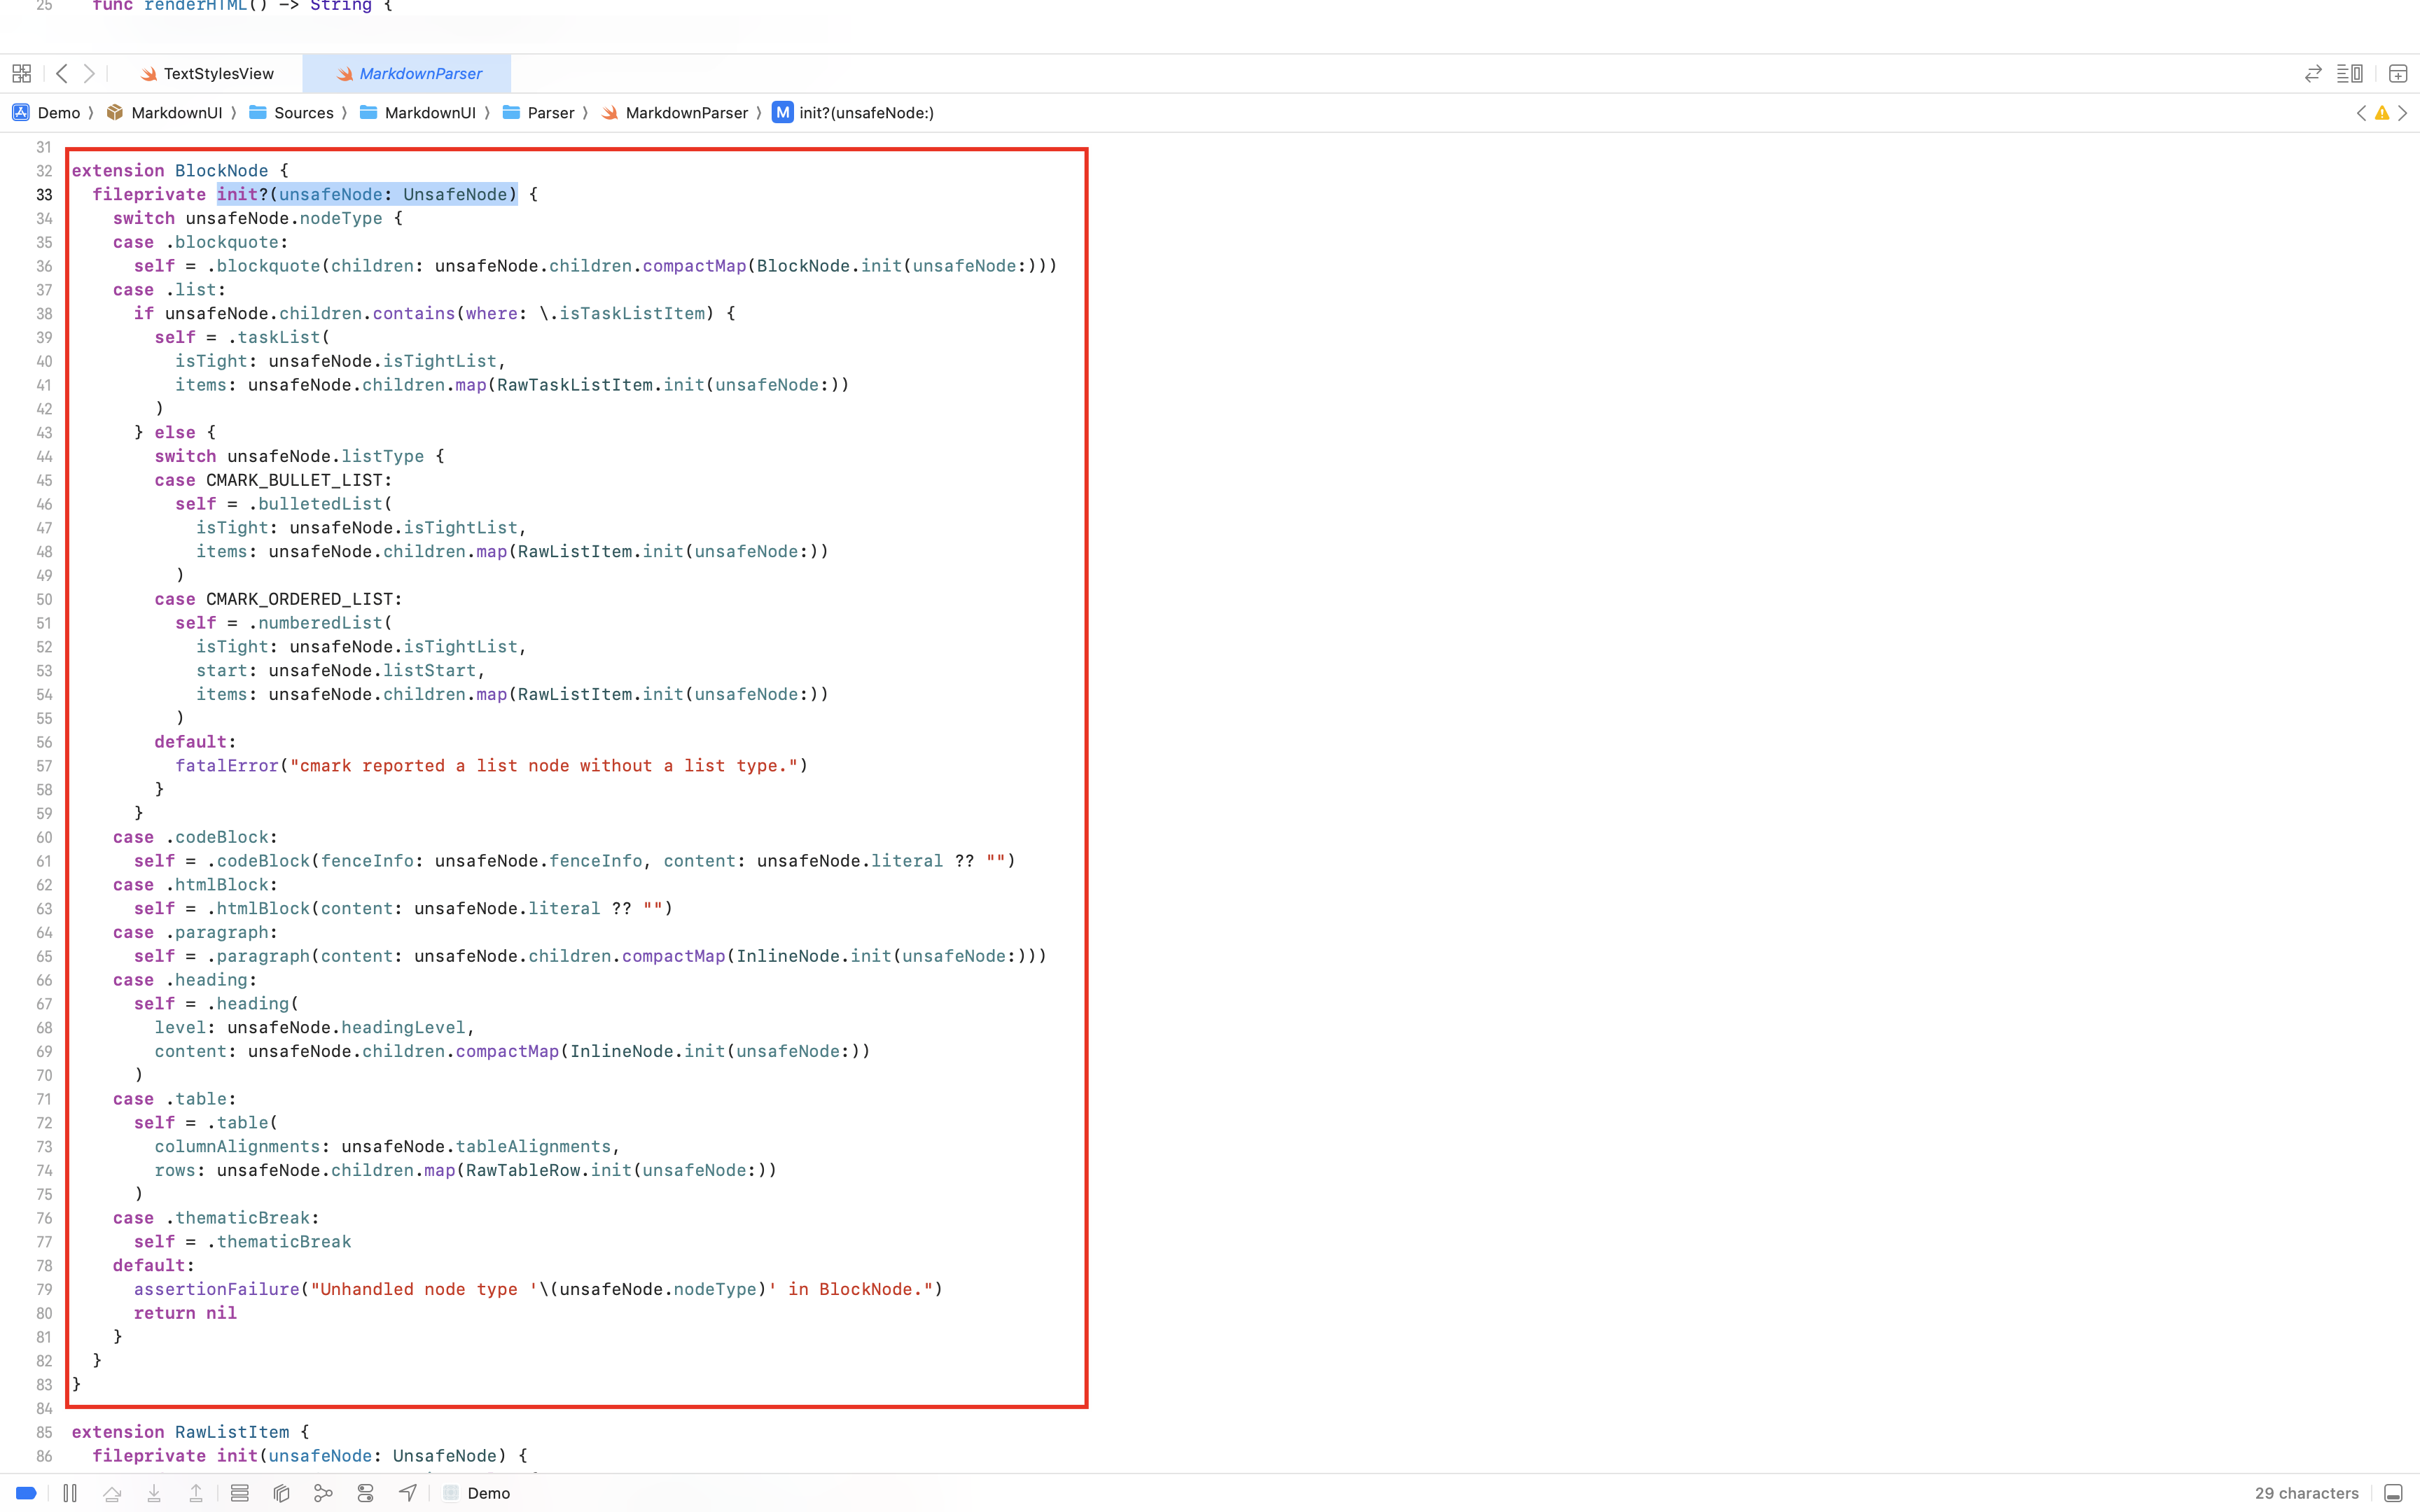Click the Environment Overrides icon
Image resolution: width=2420 pixels, height=1512 pixels.
coord(365,1493)
